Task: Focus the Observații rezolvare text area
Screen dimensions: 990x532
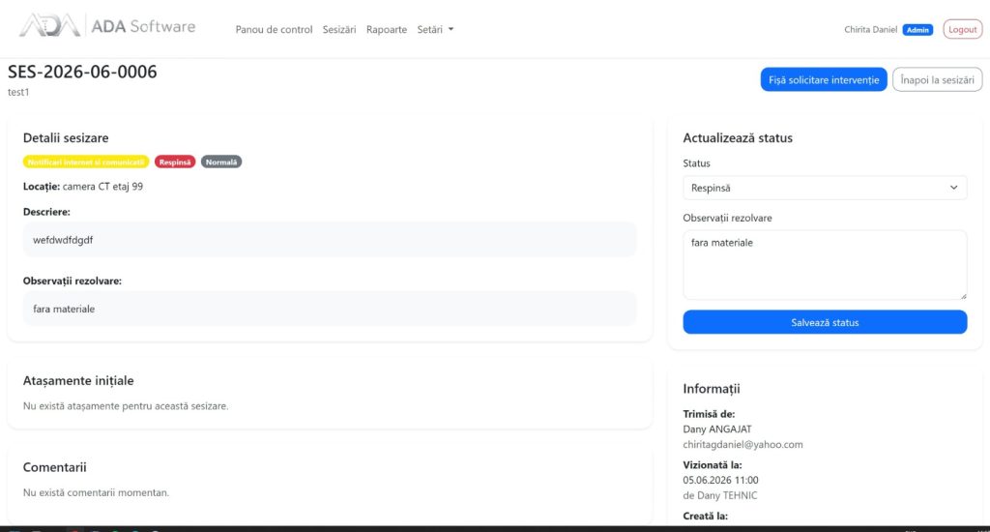Action: (x=825, y=265)
